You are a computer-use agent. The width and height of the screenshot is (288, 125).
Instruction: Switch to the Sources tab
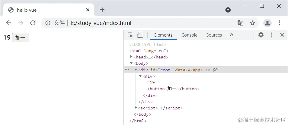click(x=214, y=35)
